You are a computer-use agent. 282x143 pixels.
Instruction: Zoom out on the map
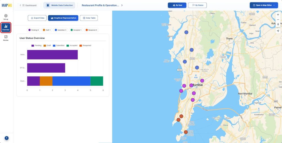click(278, 19)
